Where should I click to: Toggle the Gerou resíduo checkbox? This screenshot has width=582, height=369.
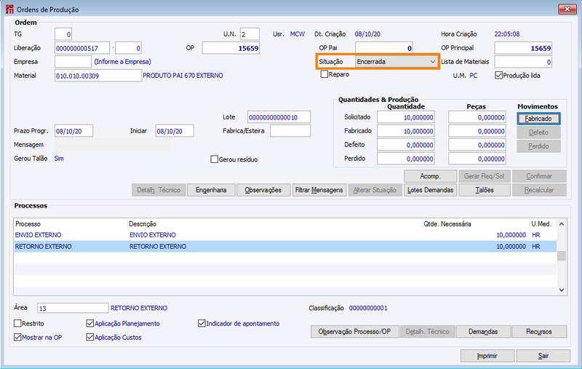tap(214, 159)
